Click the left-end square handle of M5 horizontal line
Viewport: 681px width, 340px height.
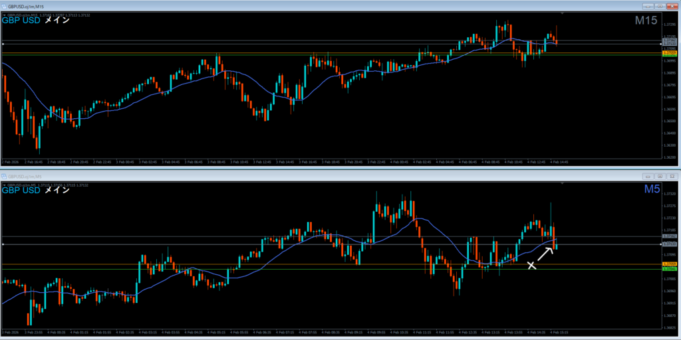(3, 244)
